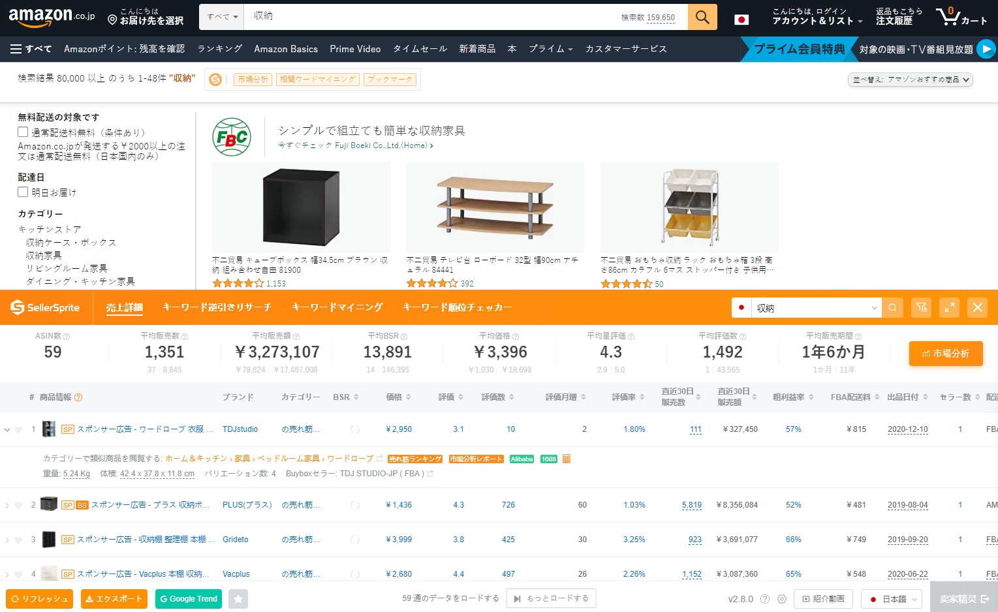Click the Amazon.co.jp logo
Image resolution: width=998 pixels, height=612 pixels.
52,17
